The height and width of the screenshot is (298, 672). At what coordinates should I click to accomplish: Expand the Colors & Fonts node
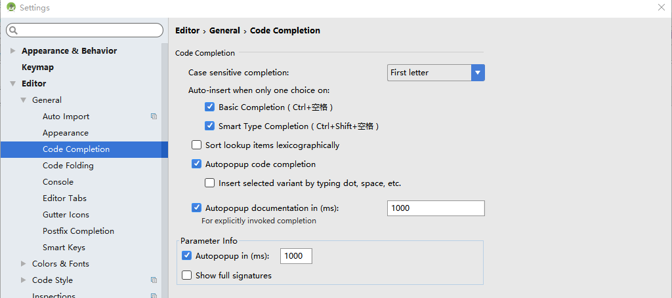(x=24, y=264)
